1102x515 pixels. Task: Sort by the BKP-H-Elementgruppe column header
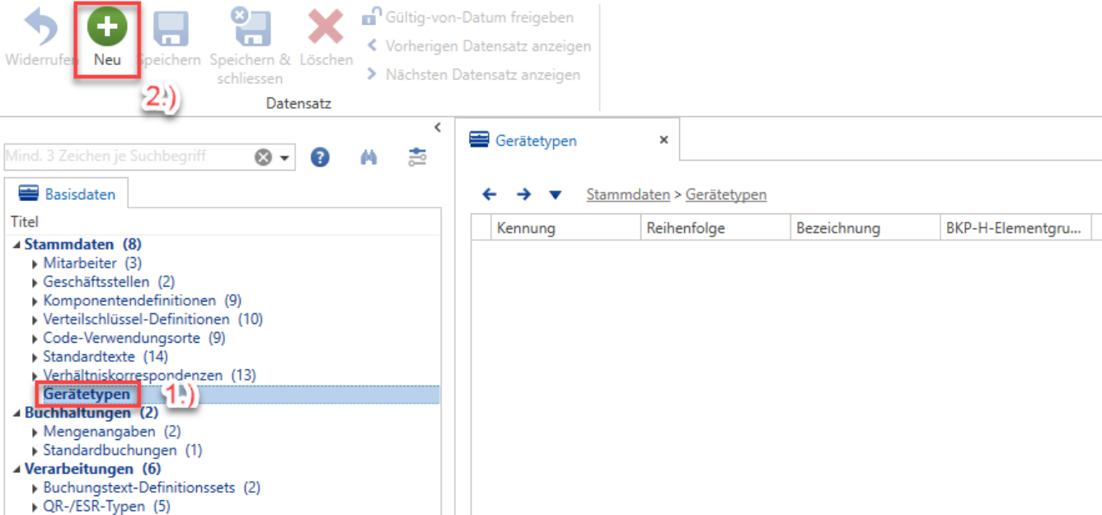click(x=1015, y=228)
